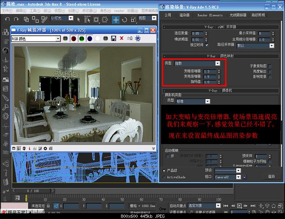Click the 自动关键点 auto key button

(178, 206)
